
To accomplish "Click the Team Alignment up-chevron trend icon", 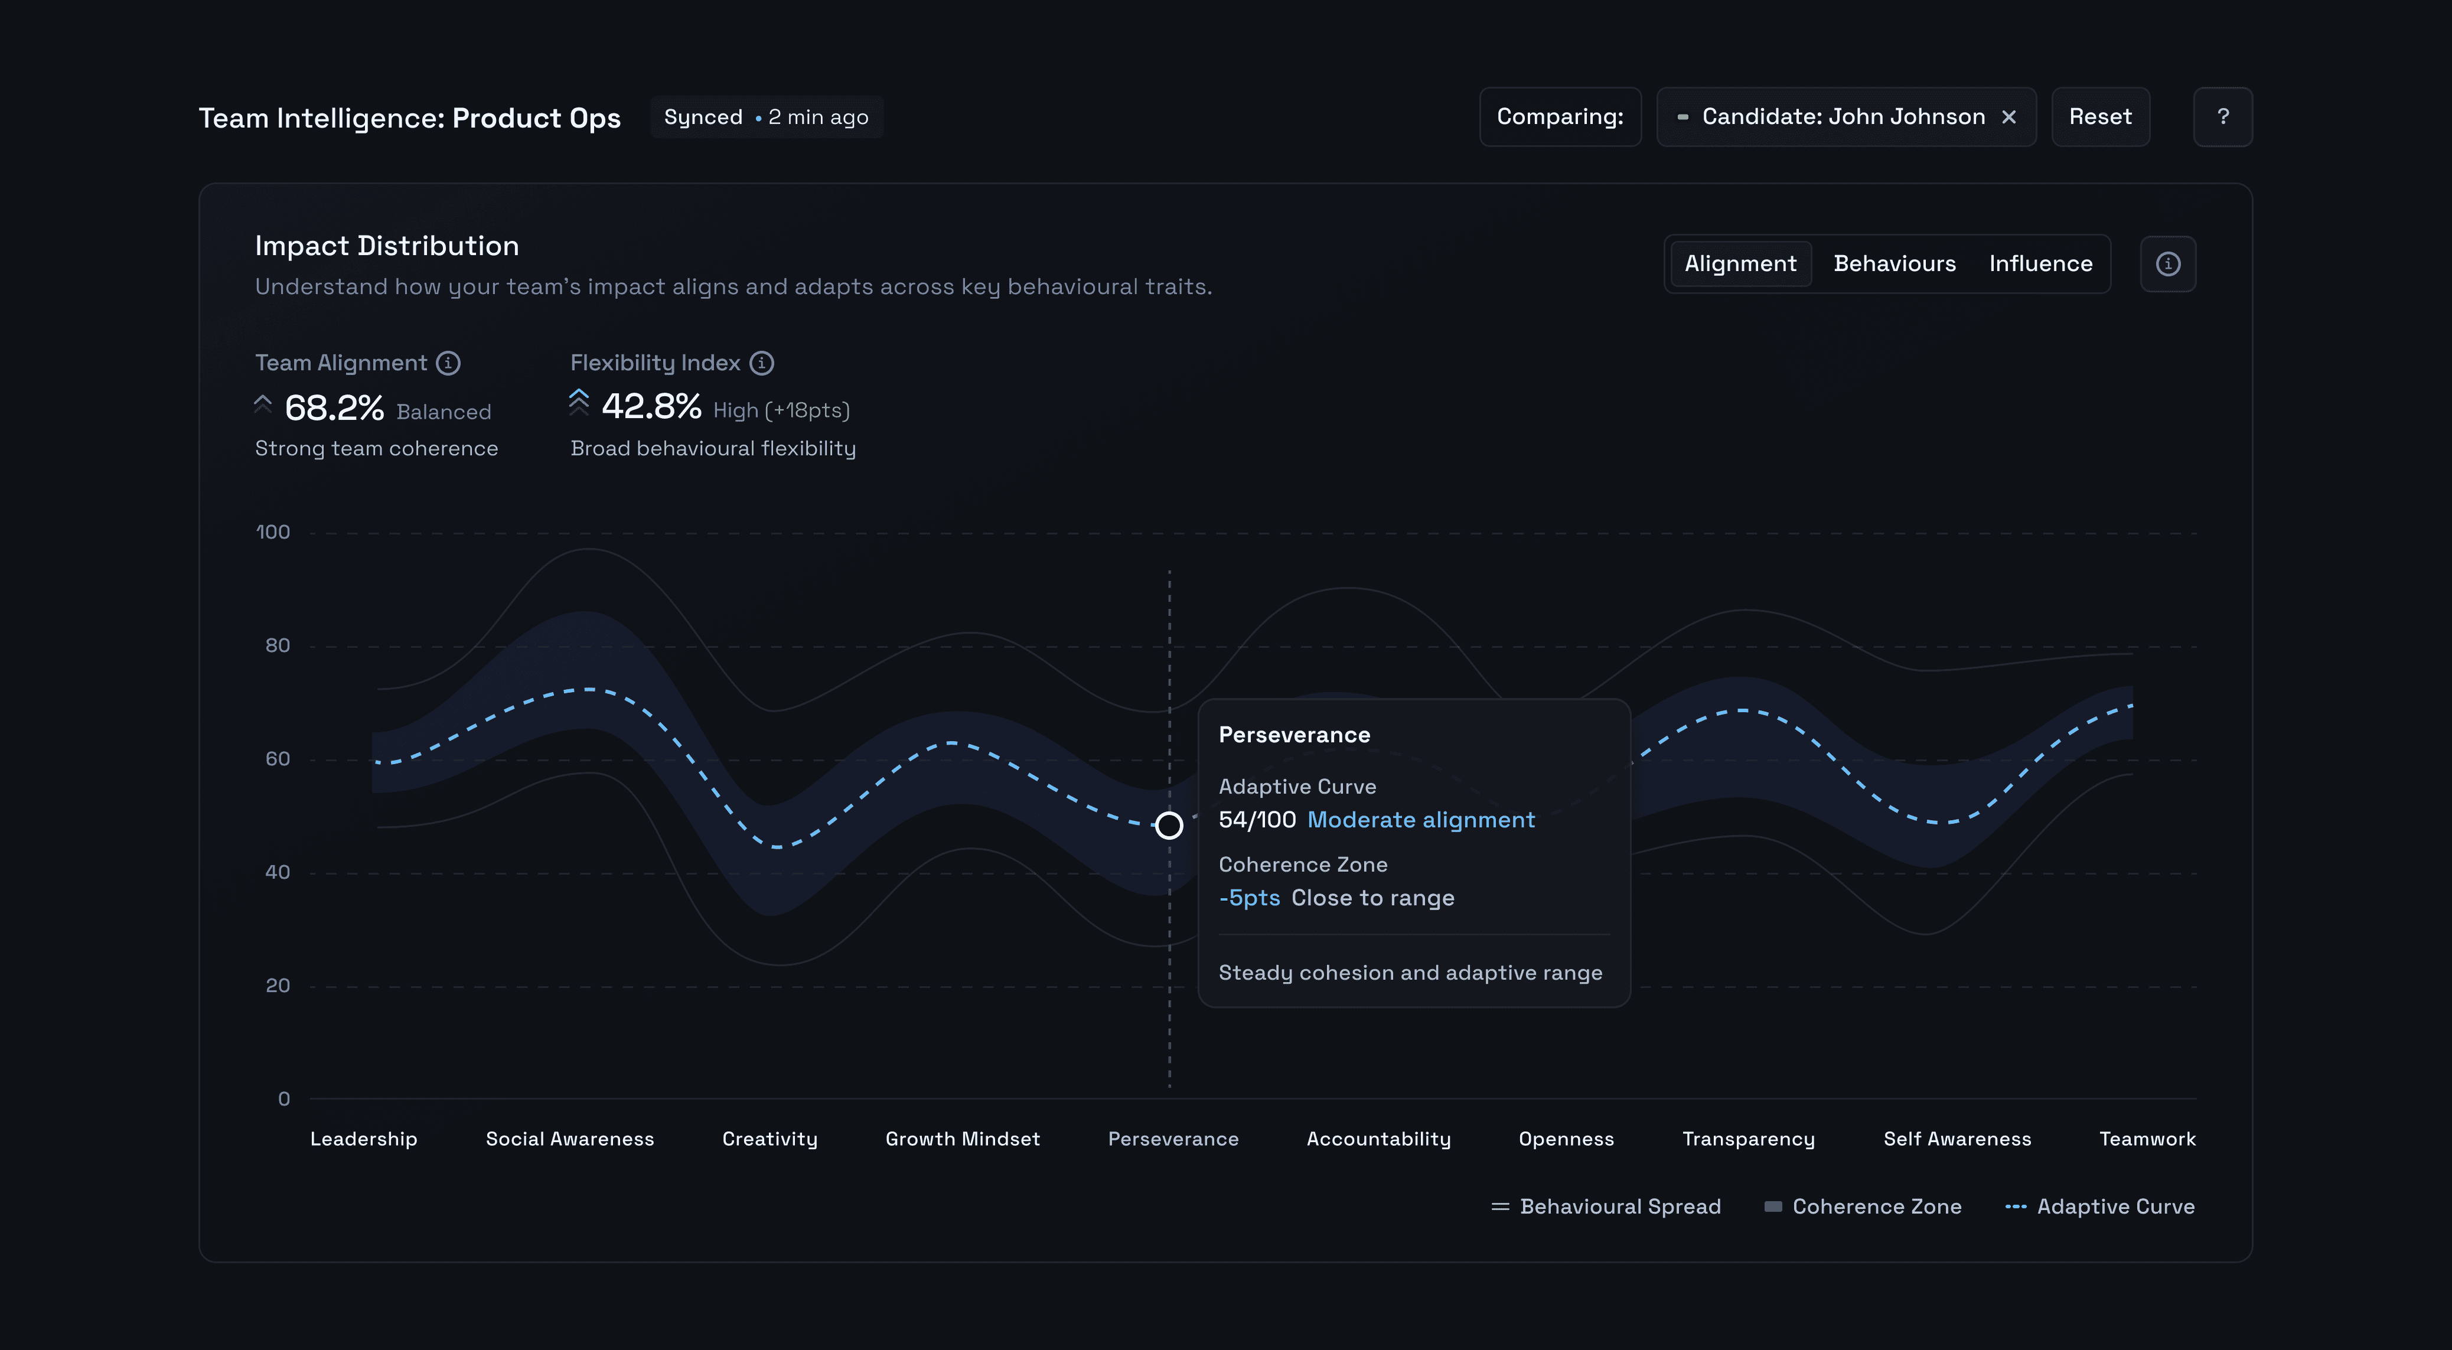I will coord(263,404).
